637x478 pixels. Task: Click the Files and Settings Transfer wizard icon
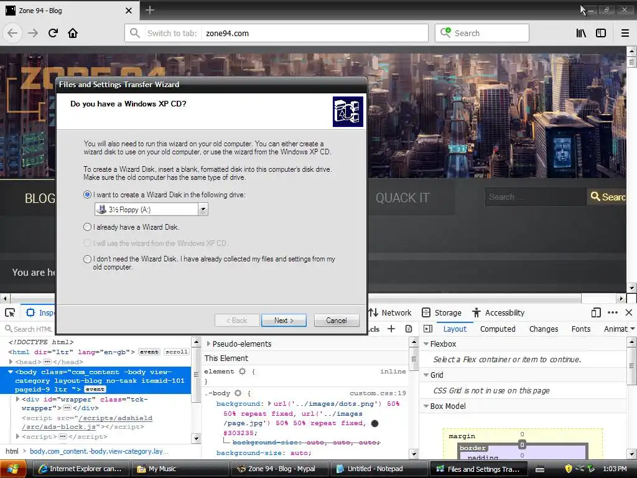point(348,111)
